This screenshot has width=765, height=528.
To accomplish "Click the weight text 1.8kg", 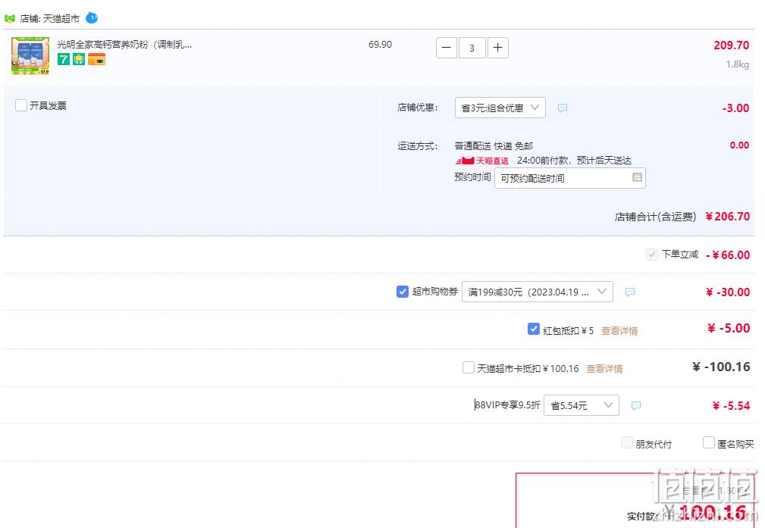I will 737,64.
